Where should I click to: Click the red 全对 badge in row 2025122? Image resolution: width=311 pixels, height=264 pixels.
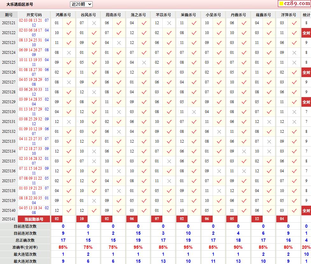pyautogui.click(x=306, y=33)
